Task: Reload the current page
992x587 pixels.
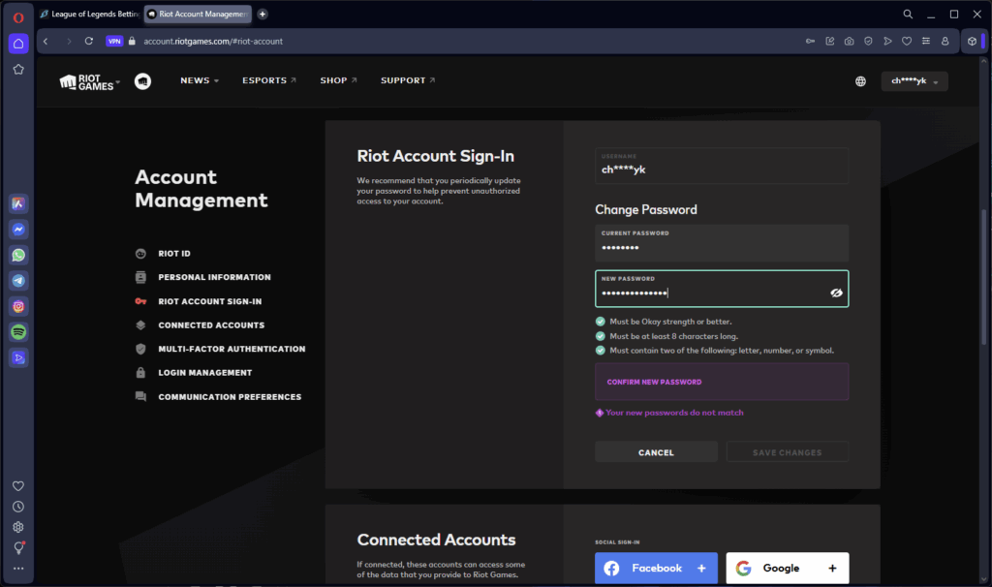Action: click(x=89, y=41)
